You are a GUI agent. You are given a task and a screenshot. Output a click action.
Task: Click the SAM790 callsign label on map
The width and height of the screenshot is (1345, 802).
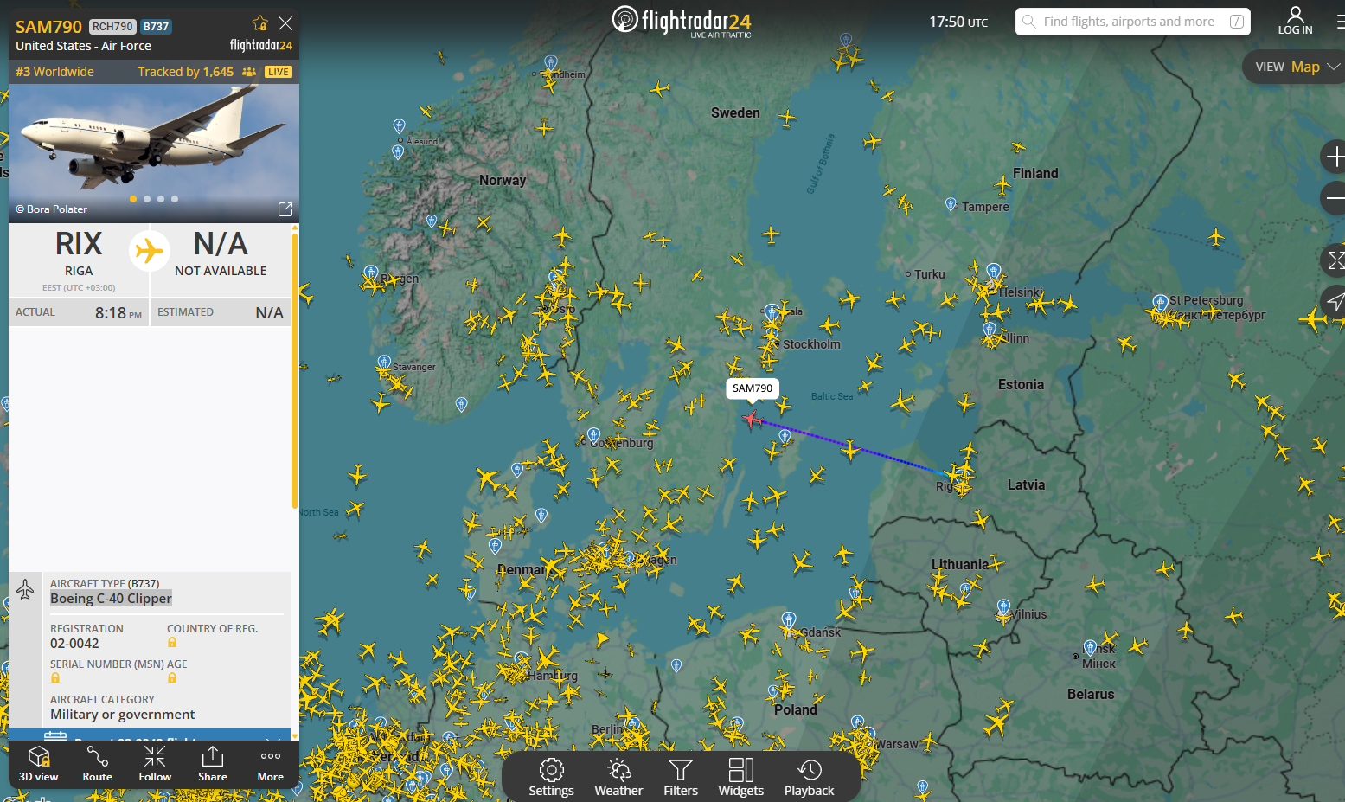tap(753, 388)
